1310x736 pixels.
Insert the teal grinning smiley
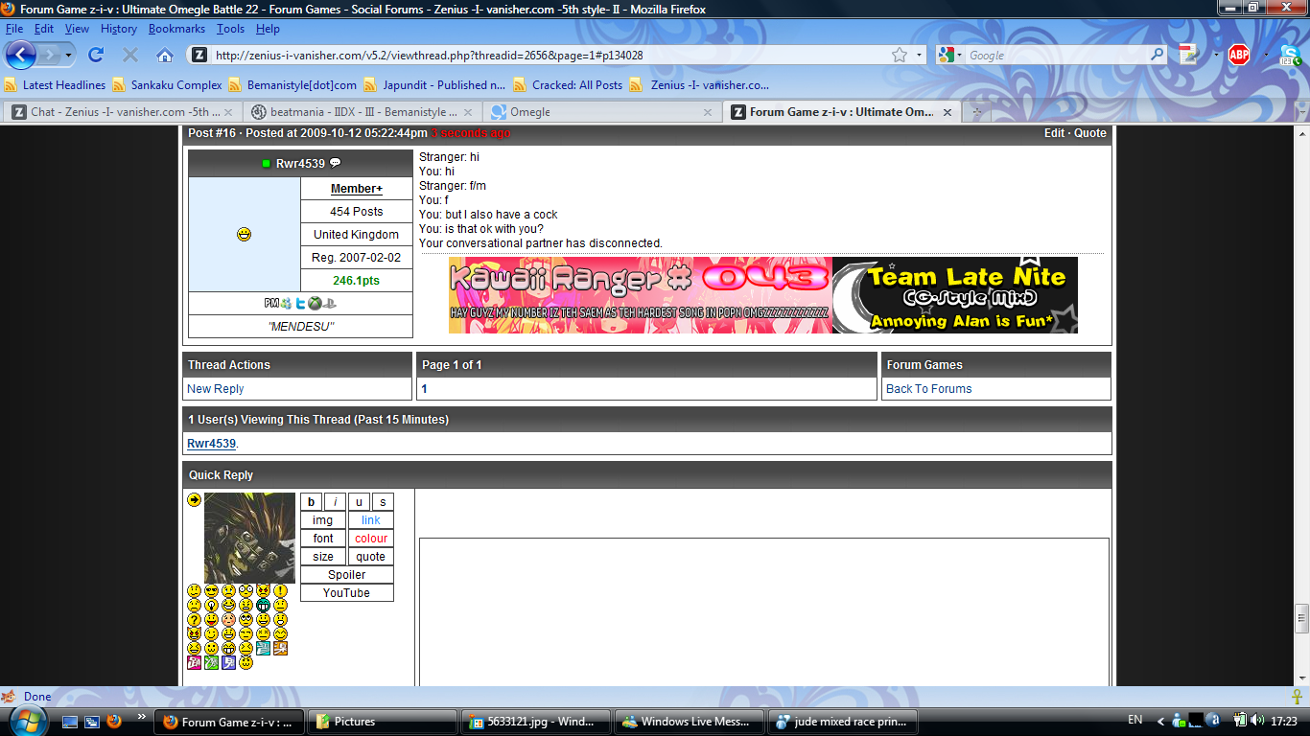tap(263, 606)
